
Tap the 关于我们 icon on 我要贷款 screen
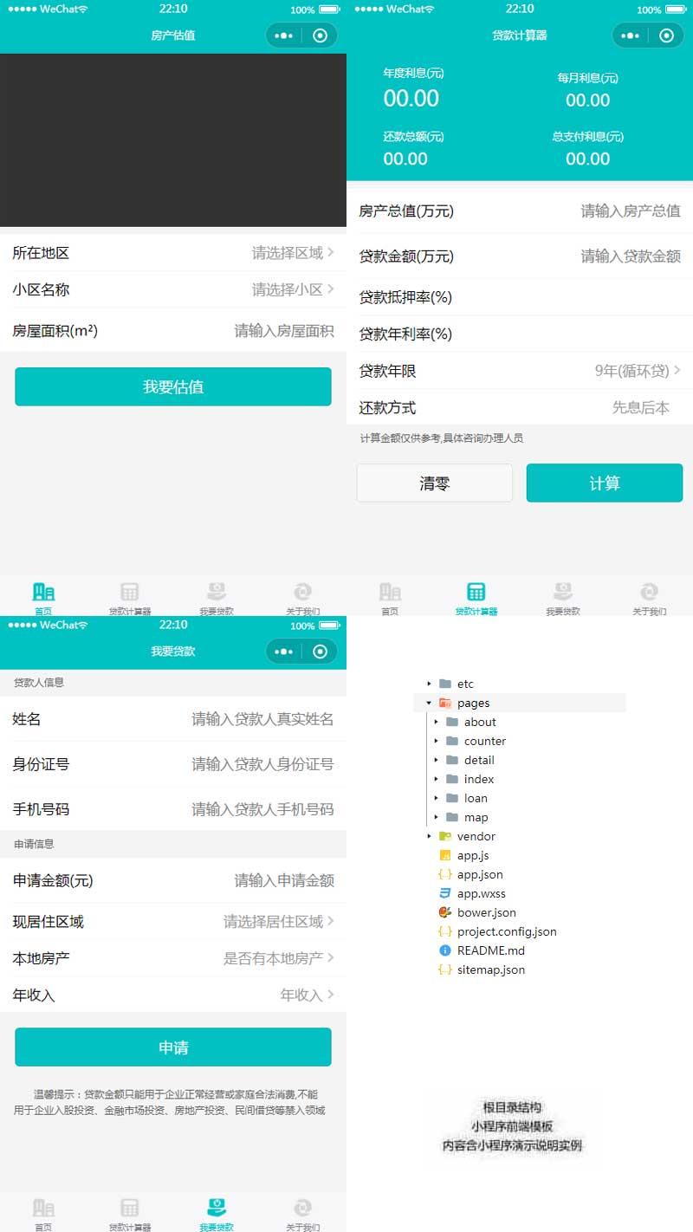(302, 1208)
